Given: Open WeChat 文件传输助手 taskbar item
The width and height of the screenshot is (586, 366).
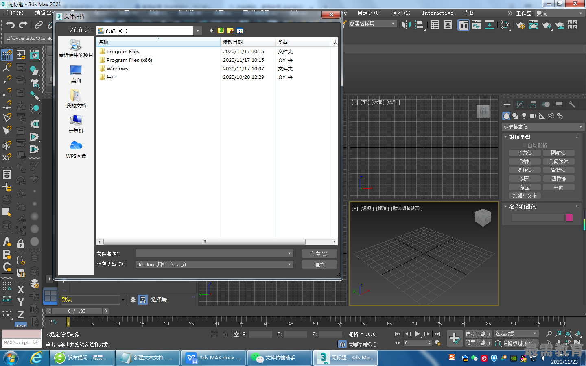Looking at the screenshot, I should point(280,358).
